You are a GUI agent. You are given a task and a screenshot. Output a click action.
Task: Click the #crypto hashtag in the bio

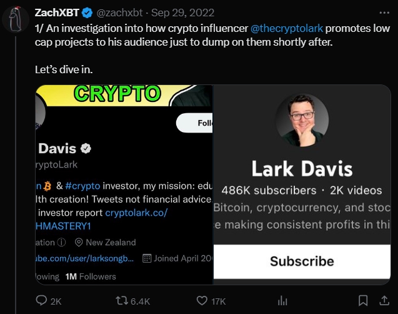pyautogui.click(x=82, y=186)
